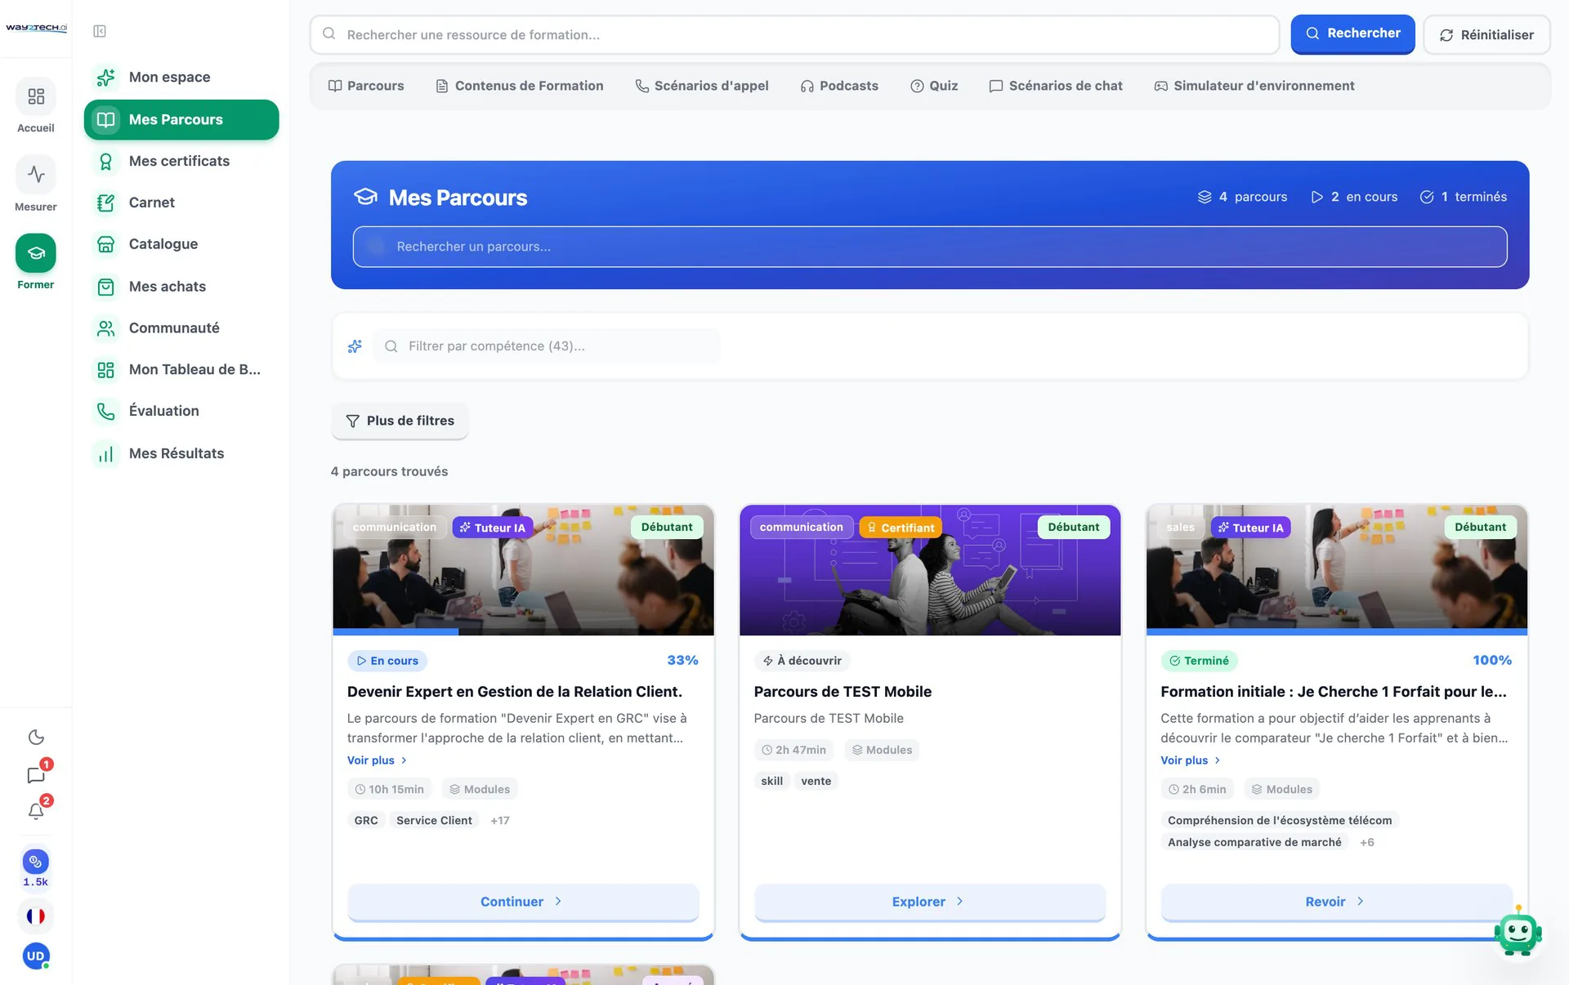Click the Service Client skill tag
1569x985 pixels.
click(434, 821)
